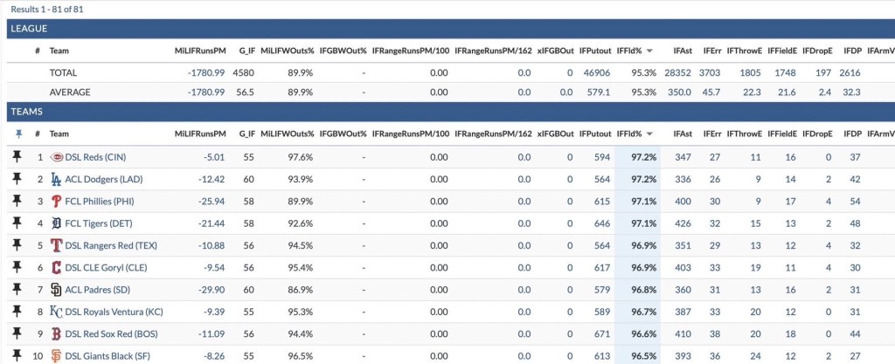Open the FCL Tigers (DET) team link
895x364 pixels.
101,223
